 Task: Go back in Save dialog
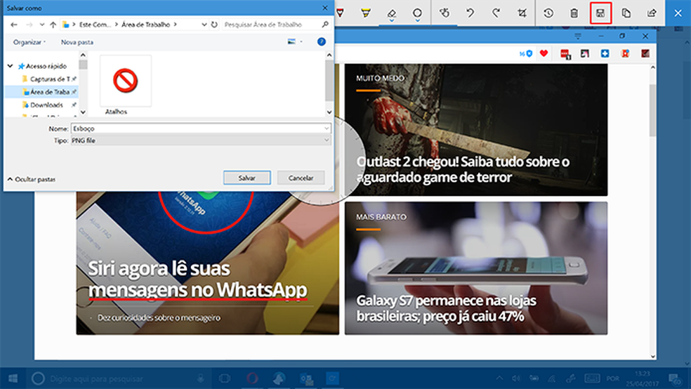point(14,25)
